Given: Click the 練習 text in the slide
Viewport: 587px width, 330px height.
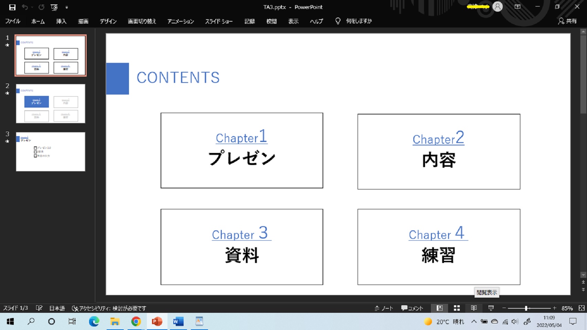Looking at the screenshot, I should point(438,255).
